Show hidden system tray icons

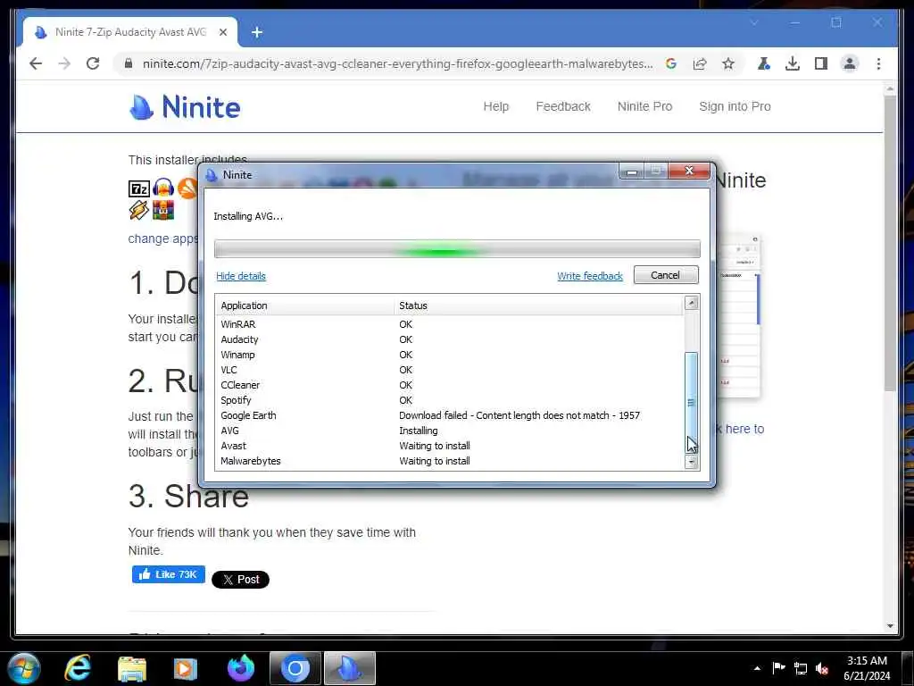(x=757, y=668)
